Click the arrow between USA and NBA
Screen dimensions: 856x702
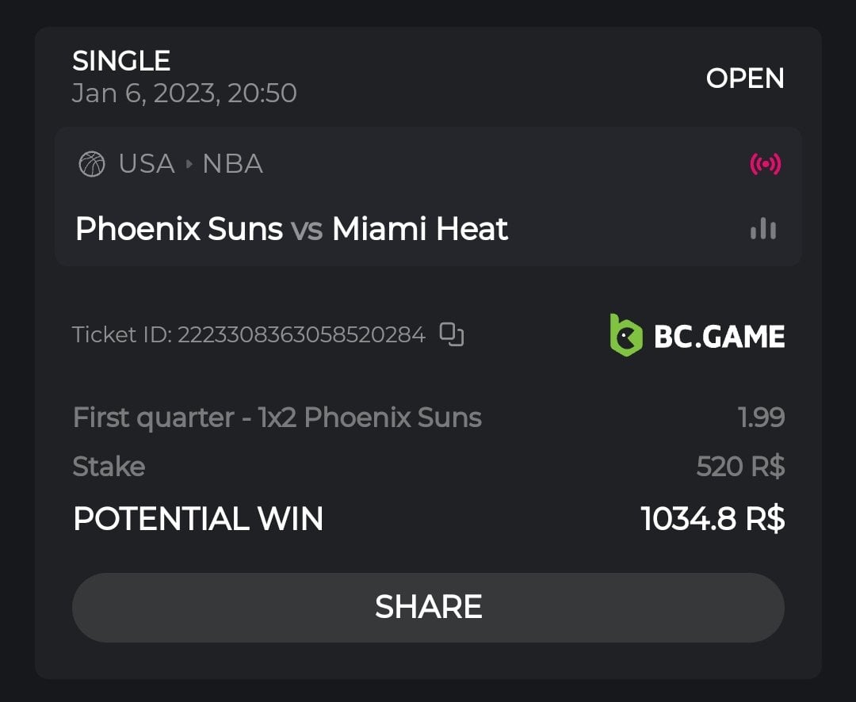[189, 165]
